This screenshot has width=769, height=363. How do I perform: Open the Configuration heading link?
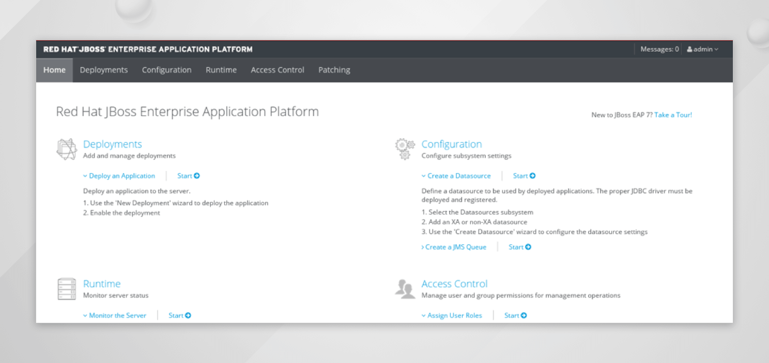[452, 144]
